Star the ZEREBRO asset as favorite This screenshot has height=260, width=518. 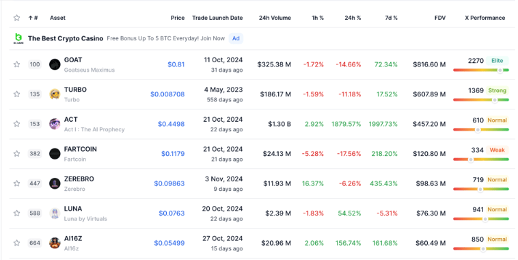pyautogui.click(x=16, y=183)
